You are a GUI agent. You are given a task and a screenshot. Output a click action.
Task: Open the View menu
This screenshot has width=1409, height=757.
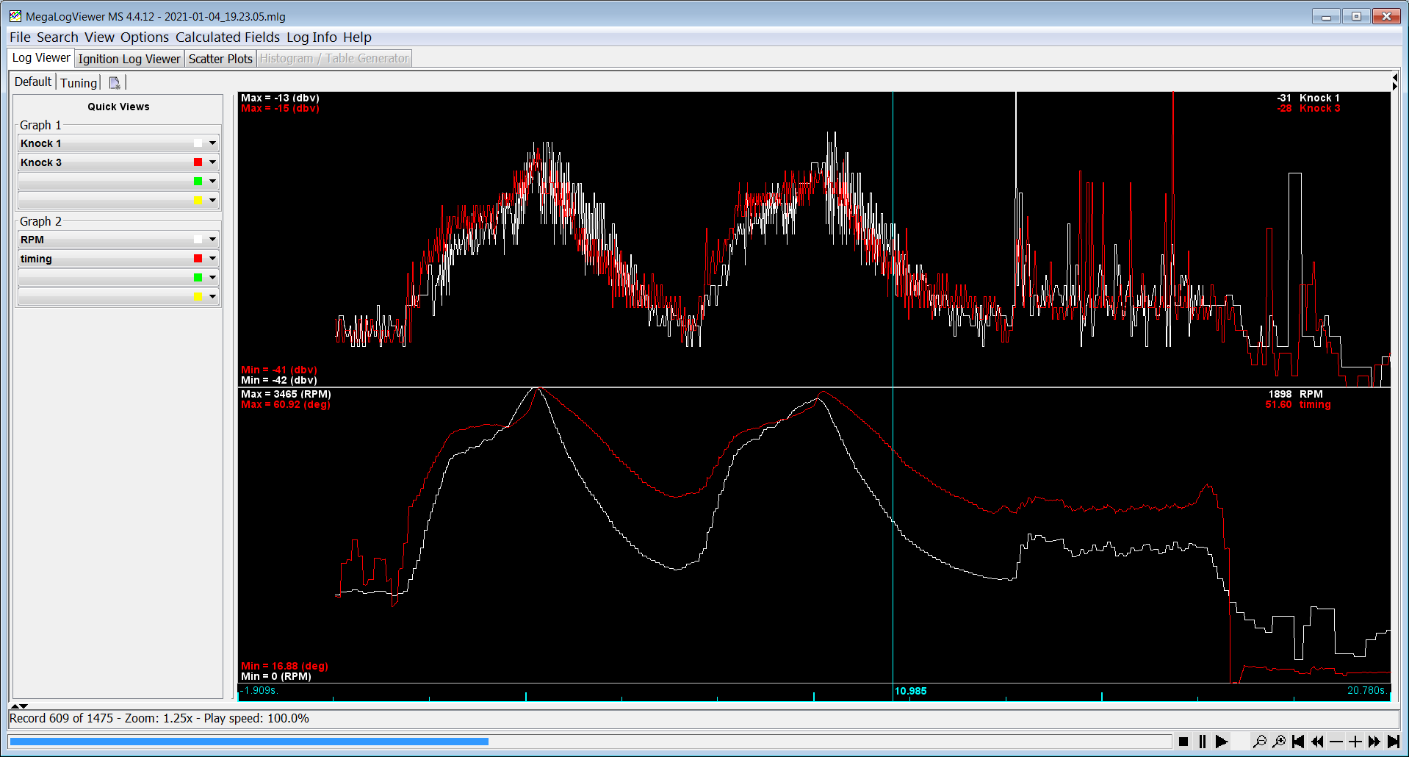99,37
